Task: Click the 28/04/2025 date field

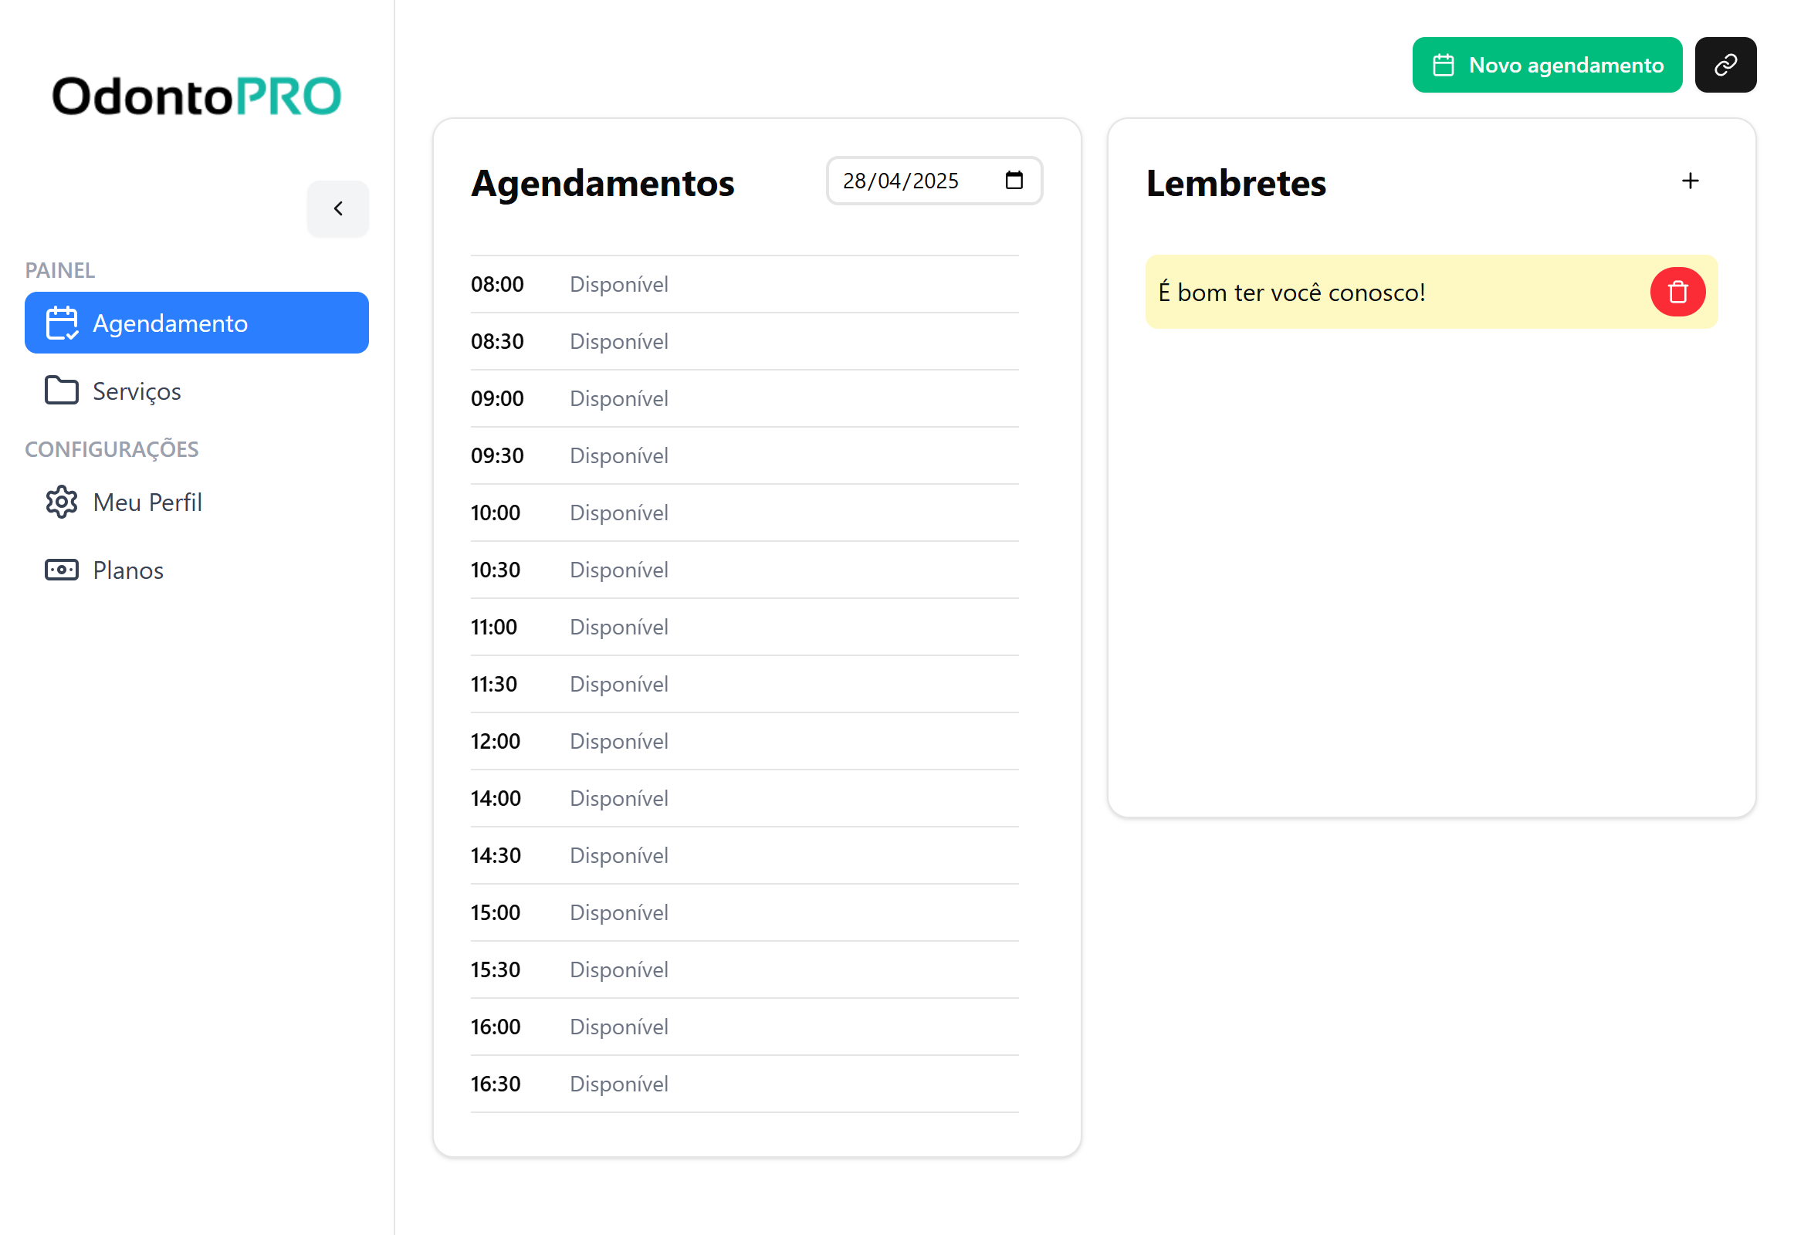Action: pyautogui.click(x=900, y=181)
